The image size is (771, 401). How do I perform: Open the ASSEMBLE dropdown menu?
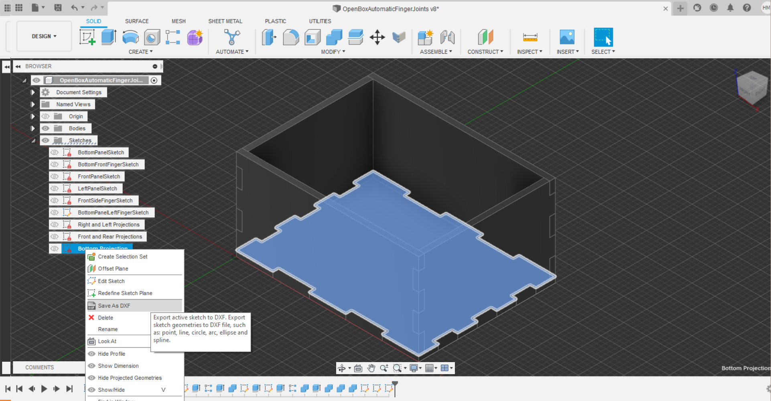(436, 52)
